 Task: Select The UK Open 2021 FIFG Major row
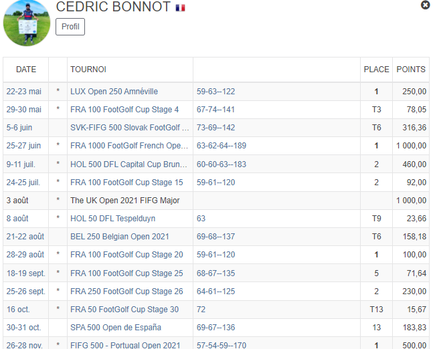(216, 201)
